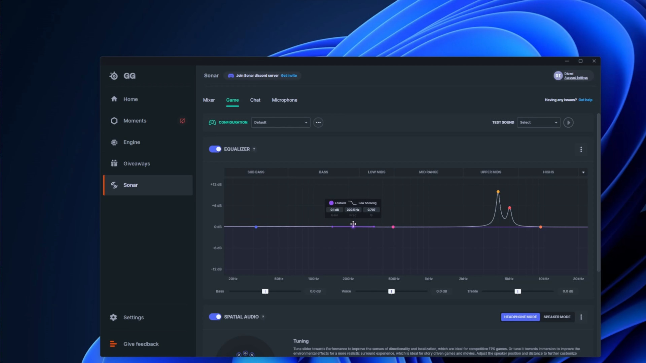The width and height of the screenshot is (646, 363).
Task: Click the Voice 0.0 dB value
Action: pyautogui.click(x=441, y=291)
